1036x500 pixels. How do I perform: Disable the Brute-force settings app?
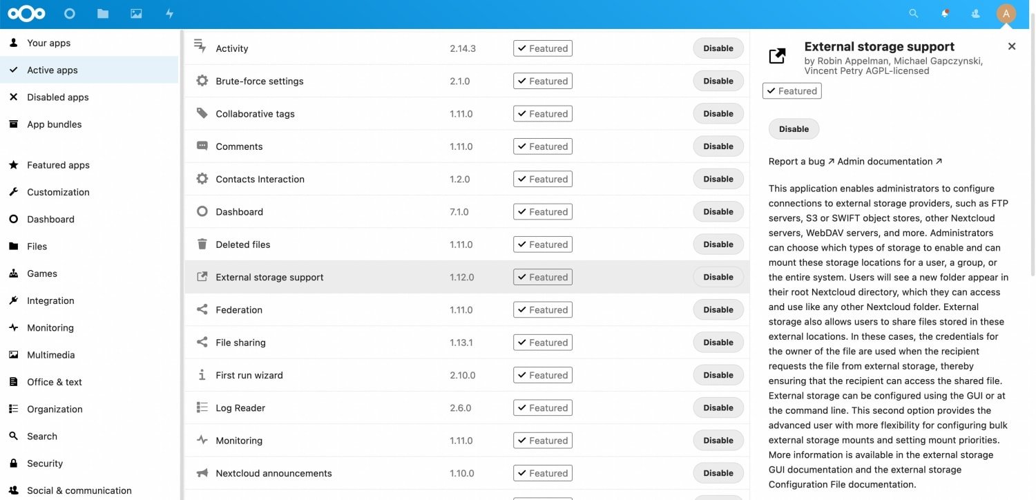pyautogui.click(x=718, y=81)
